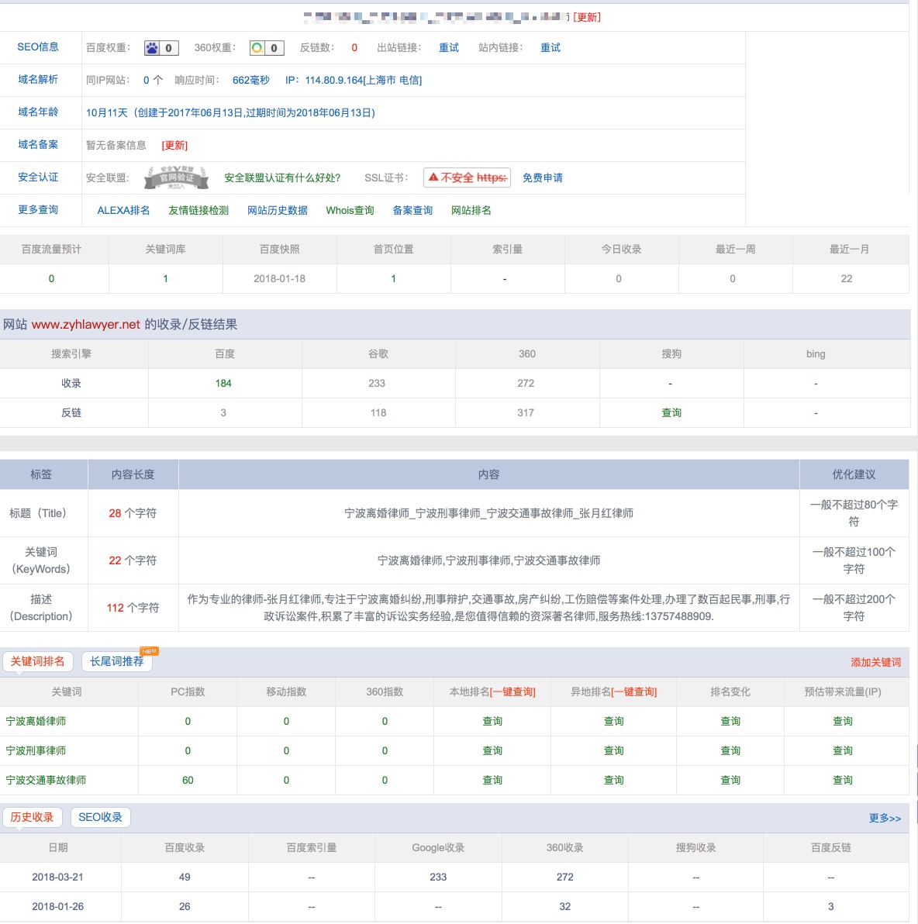918x924 pixels.
Task: Open the 历史收录 tab
Action: [x=32, y=817]
